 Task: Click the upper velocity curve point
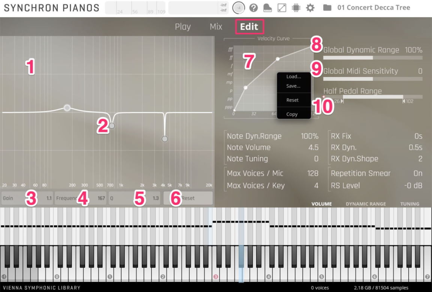pos(278,59)
